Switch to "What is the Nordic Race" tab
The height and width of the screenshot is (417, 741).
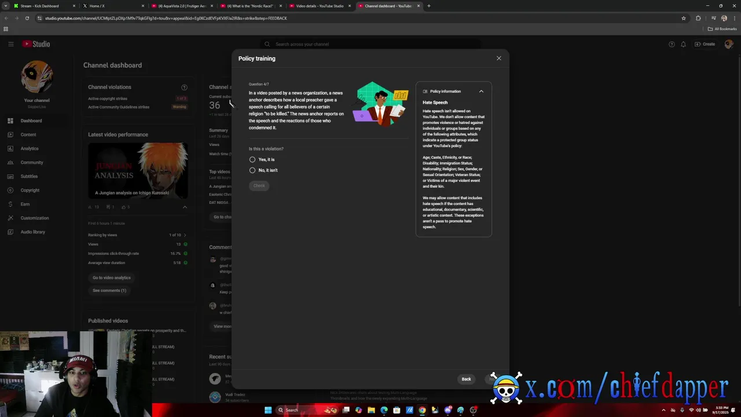250,6
